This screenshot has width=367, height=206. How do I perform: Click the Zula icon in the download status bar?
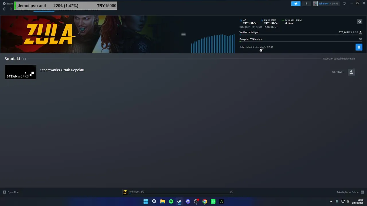tap(125, 192)
